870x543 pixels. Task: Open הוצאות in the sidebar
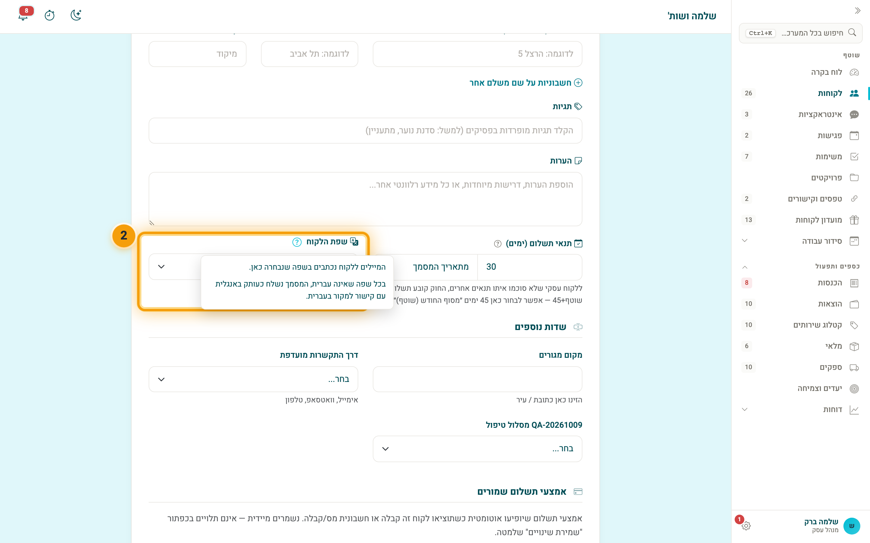(801, 304)
